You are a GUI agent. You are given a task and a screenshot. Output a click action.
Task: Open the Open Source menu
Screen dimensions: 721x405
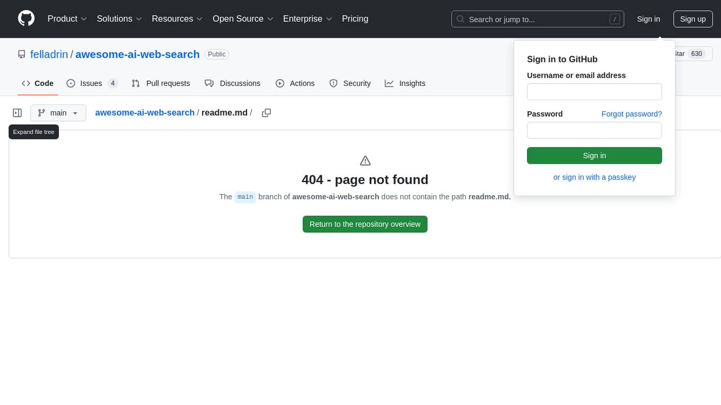coord(243,19)
